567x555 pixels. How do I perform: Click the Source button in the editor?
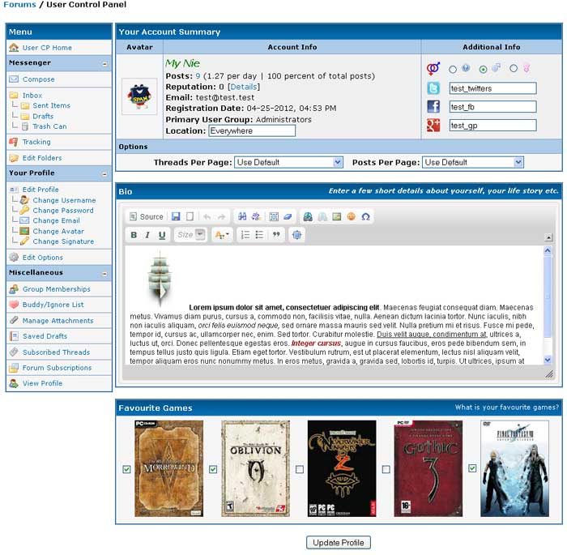[147, 216]
